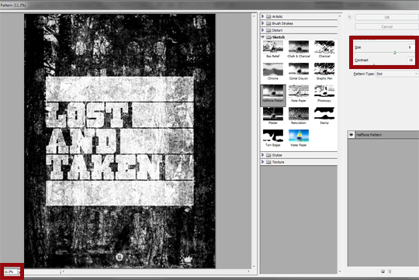Collapse the filter thumbnails panel with the round button
419x280 pixels.
click(349, 17)
